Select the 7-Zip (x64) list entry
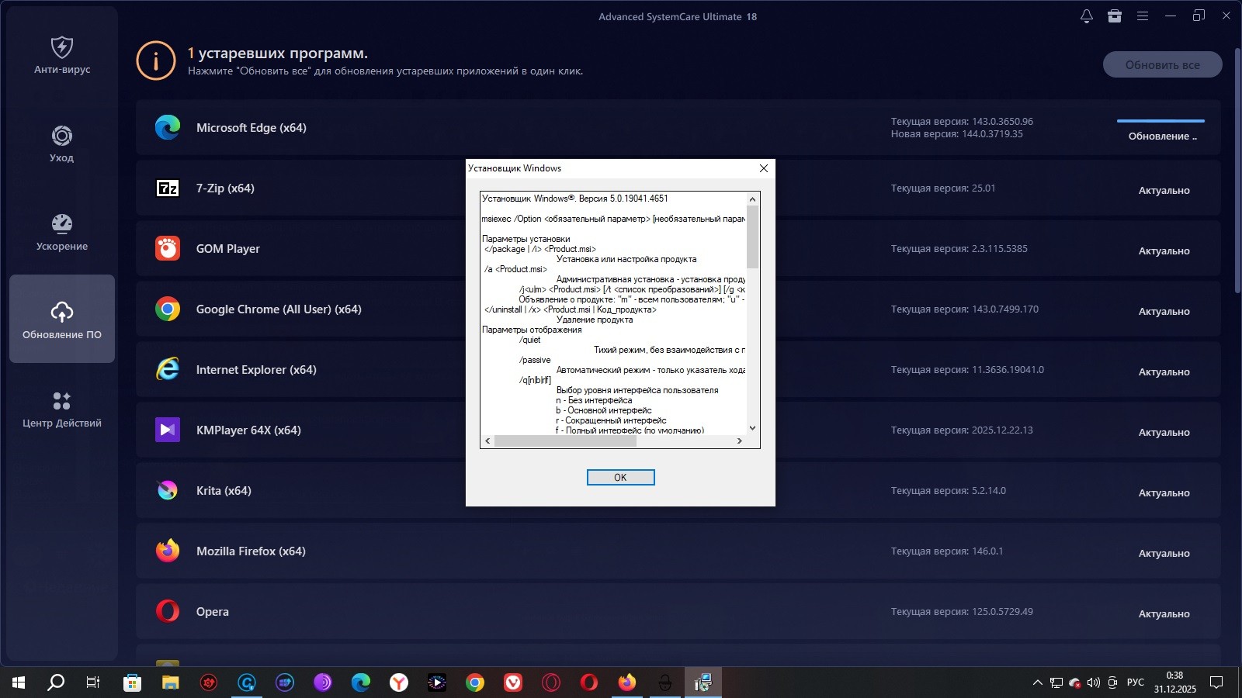Image resolution: width=1242 pixels, height=698 pixels. click(225, 188)
